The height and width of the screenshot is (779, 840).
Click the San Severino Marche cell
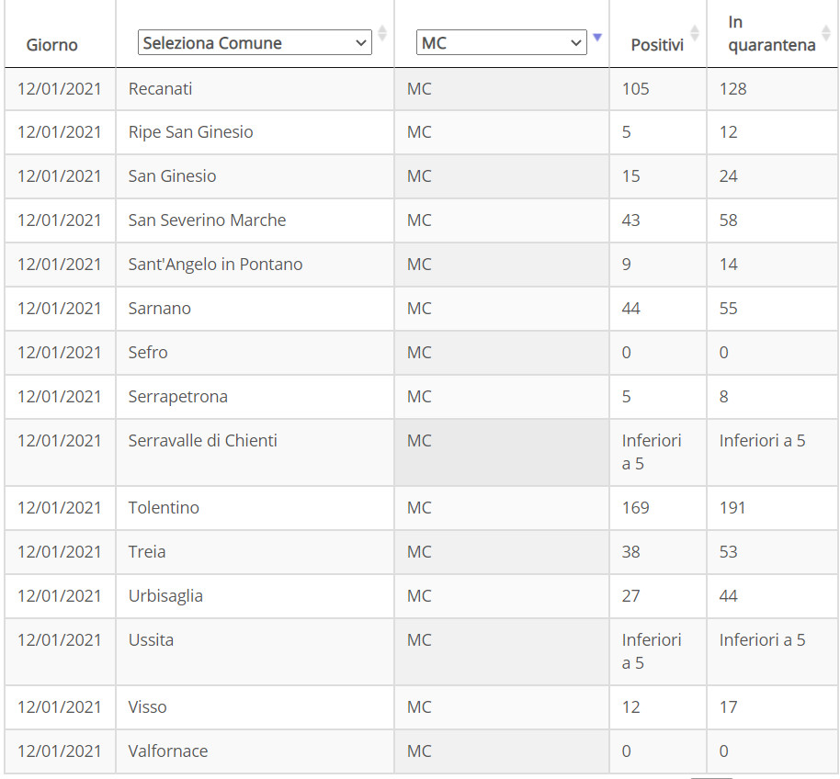255,220
